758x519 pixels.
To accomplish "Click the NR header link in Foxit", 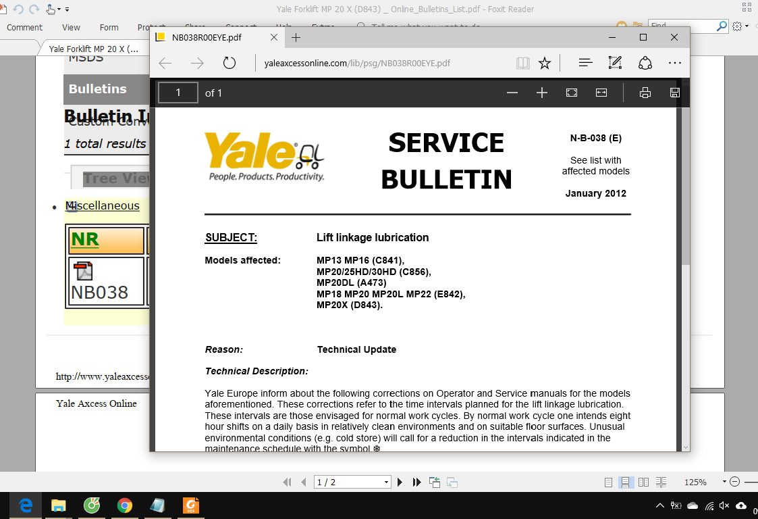I will pyautogui.click(x=85, y=239).
